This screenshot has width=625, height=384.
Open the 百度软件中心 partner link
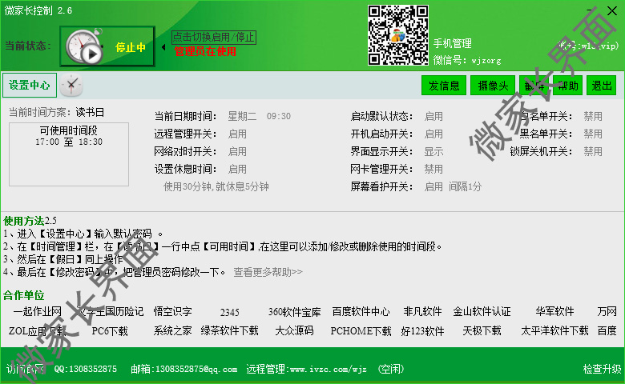[361, 311]
